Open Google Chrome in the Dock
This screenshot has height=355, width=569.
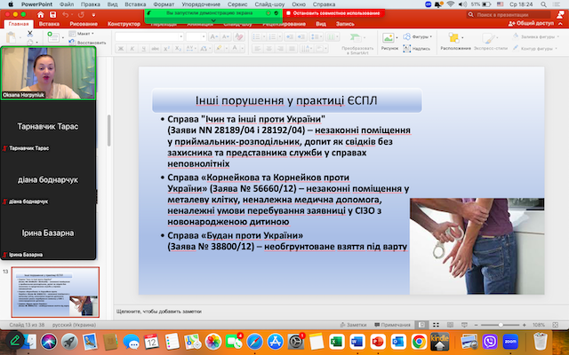point(419,341)
